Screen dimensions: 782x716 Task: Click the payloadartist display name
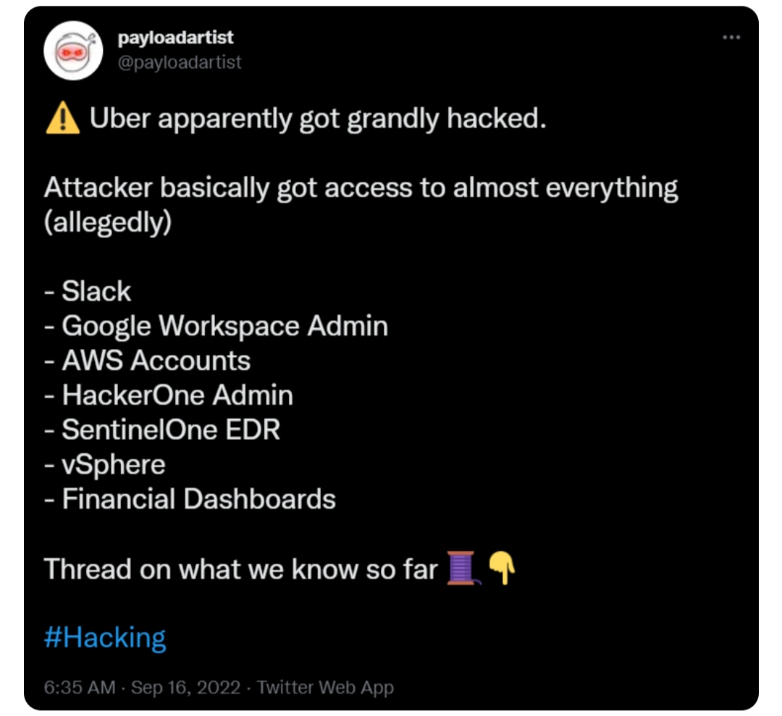coord(175,38)
